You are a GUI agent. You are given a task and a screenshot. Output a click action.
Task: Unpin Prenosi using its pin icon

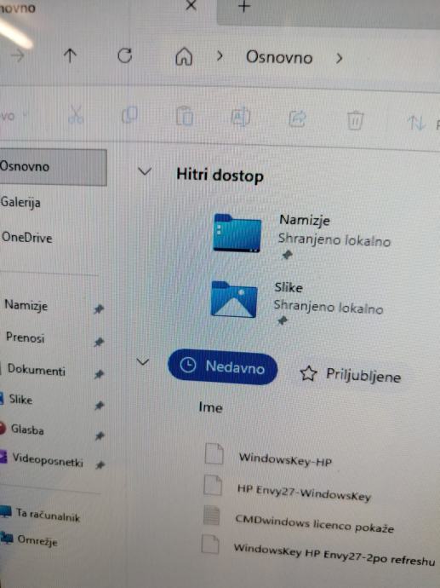[x=99, y=342]
